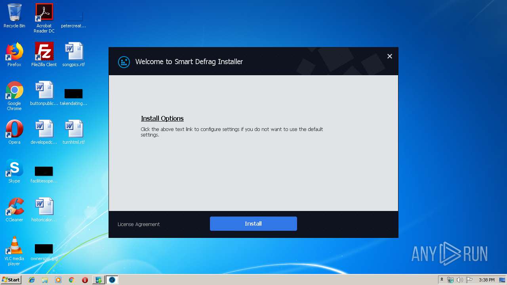Launch VLC media player shortcut

[14, 251]
